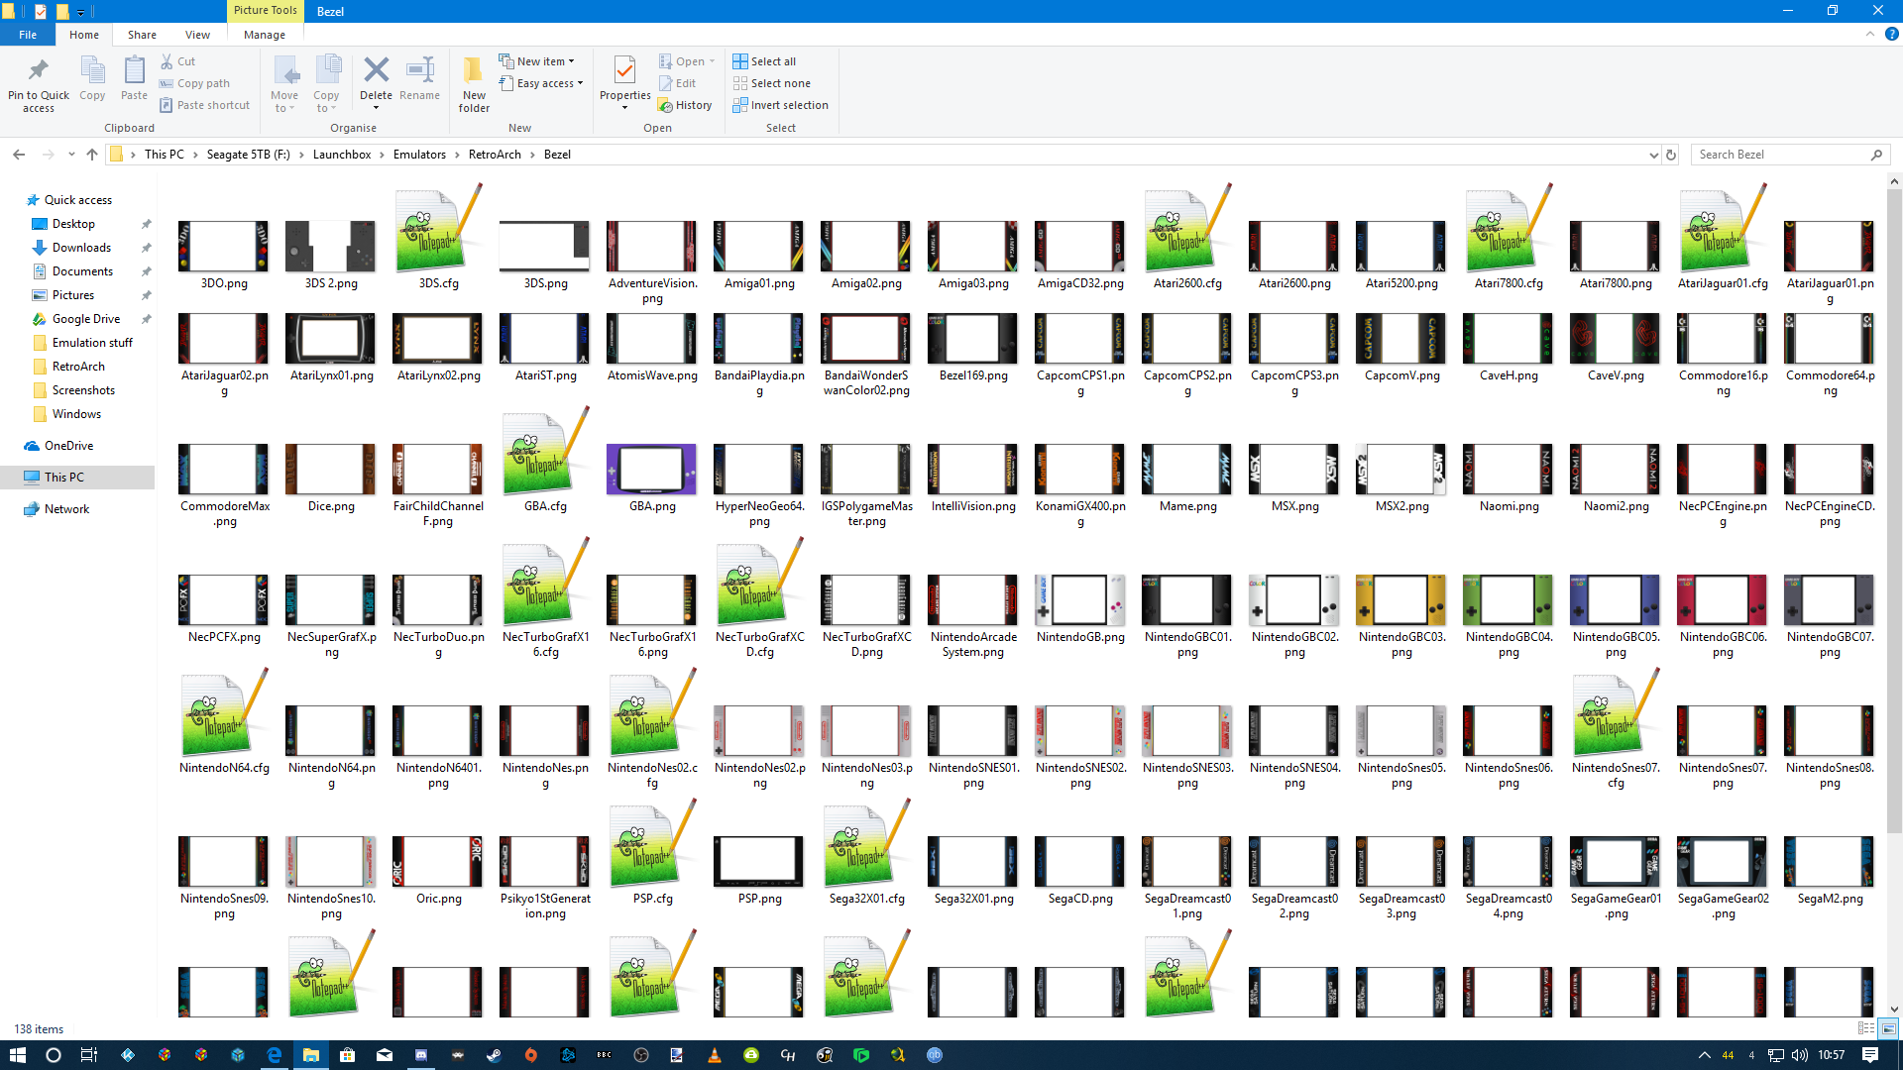Click Select none in the ribbon
Screen dimensions: 1903x1070
(772, 83)
